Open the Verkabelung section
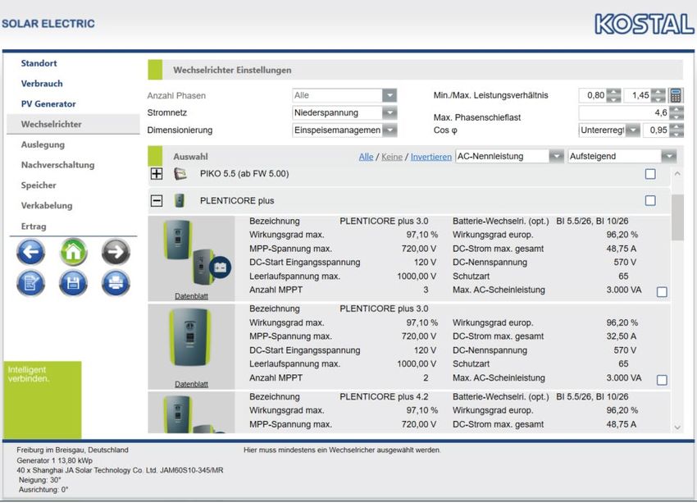697x503 pixels. point(47,205)
